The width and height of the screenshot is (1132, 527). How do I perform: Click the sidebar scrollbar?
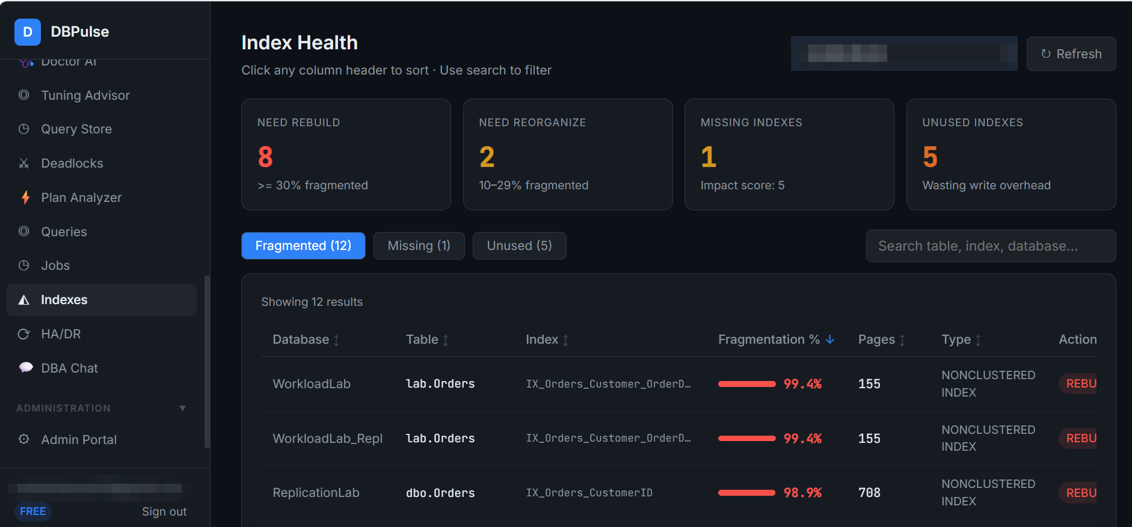click(x=207, y=362)
